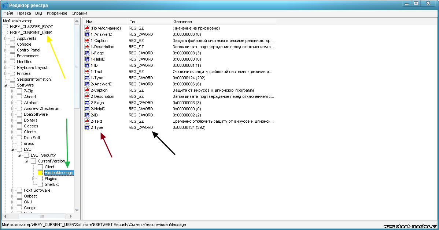Click the tree pane scroll-down arrow

(77, 211)
